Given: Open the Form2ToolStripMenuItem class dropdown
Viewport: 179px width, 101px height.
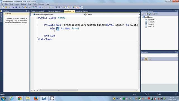Looking at the screenshot, I should (x=84, y=15).
